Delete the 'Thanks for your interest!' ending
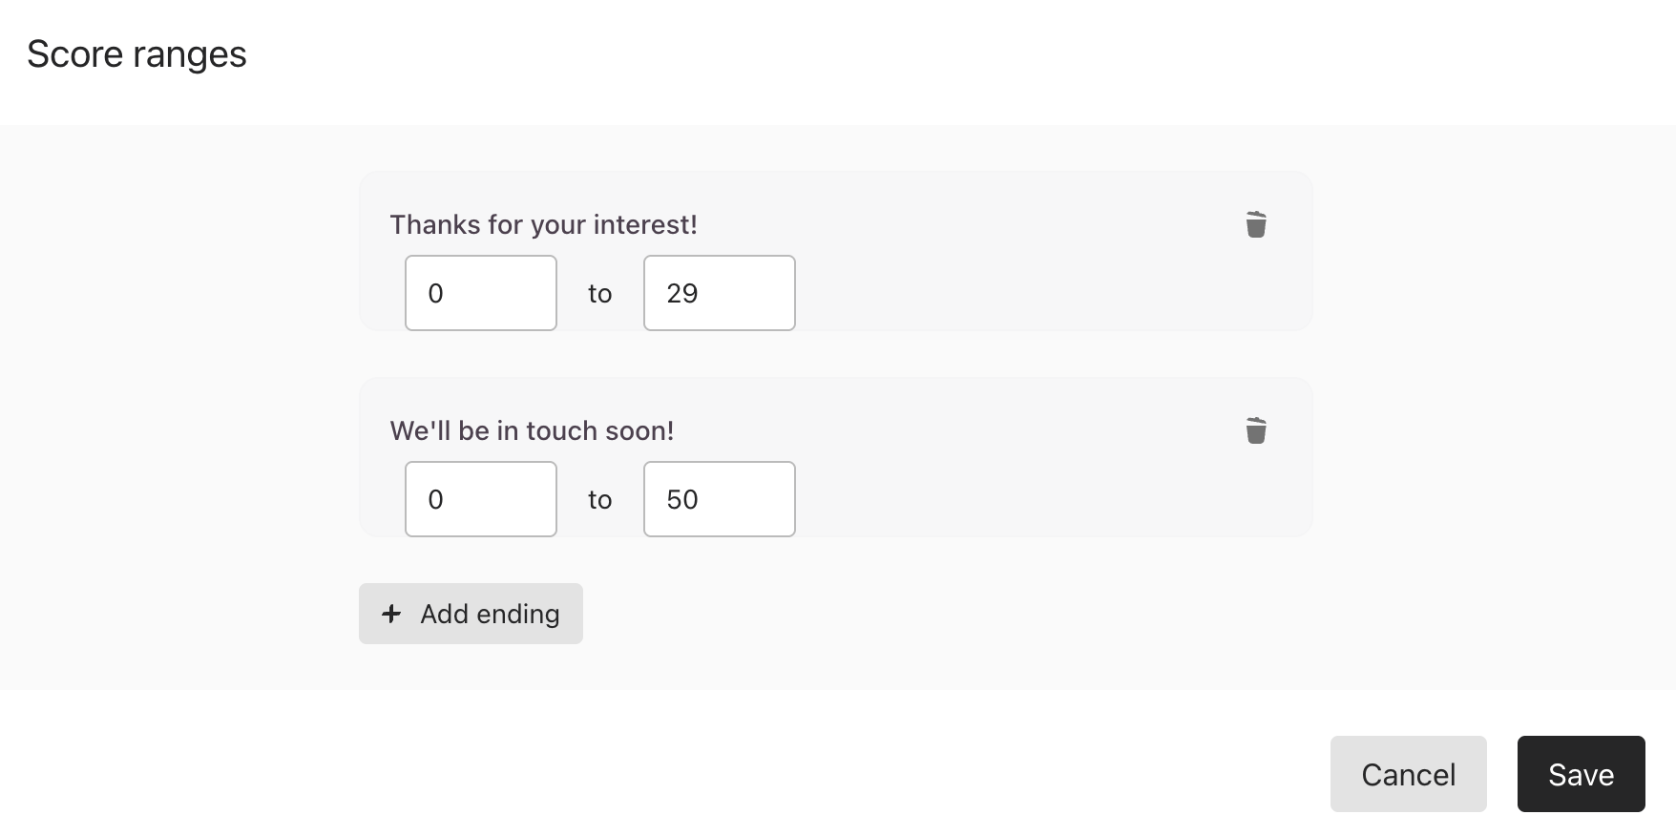 [1256, 224]
